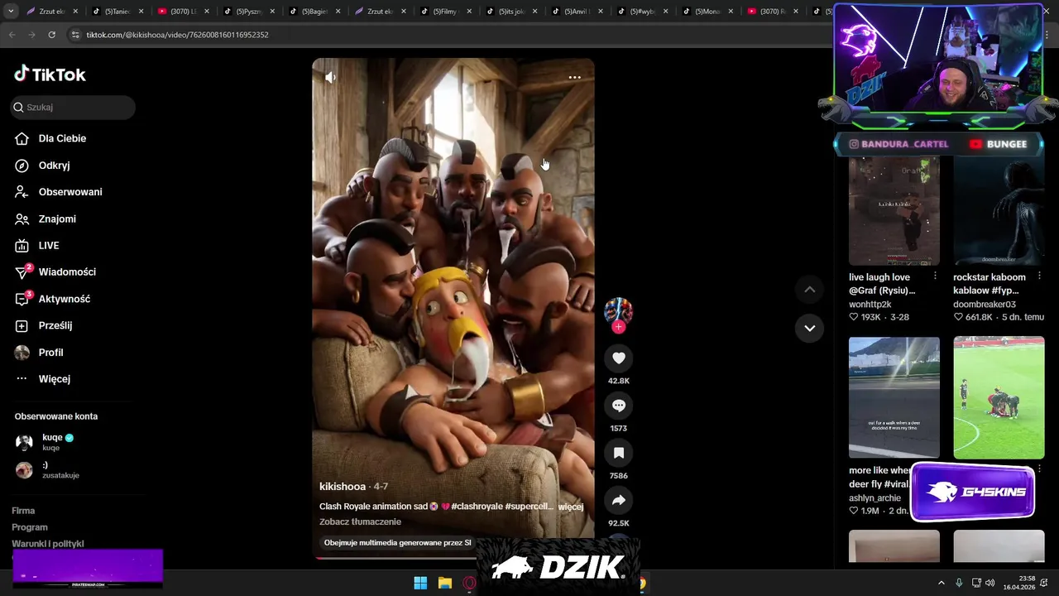Click browser forward arrow

pos(31,35)
